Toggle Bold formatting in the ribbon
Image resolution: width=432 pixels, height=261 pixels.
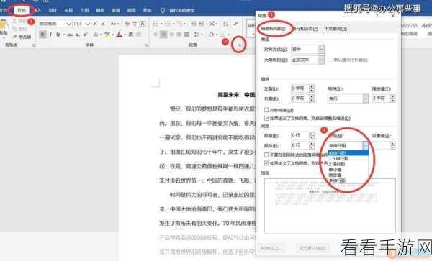(x=42, y=35)
